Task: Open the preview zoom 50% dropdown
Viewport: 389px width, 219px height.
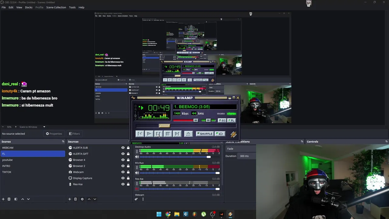Action: pos(9,127)
